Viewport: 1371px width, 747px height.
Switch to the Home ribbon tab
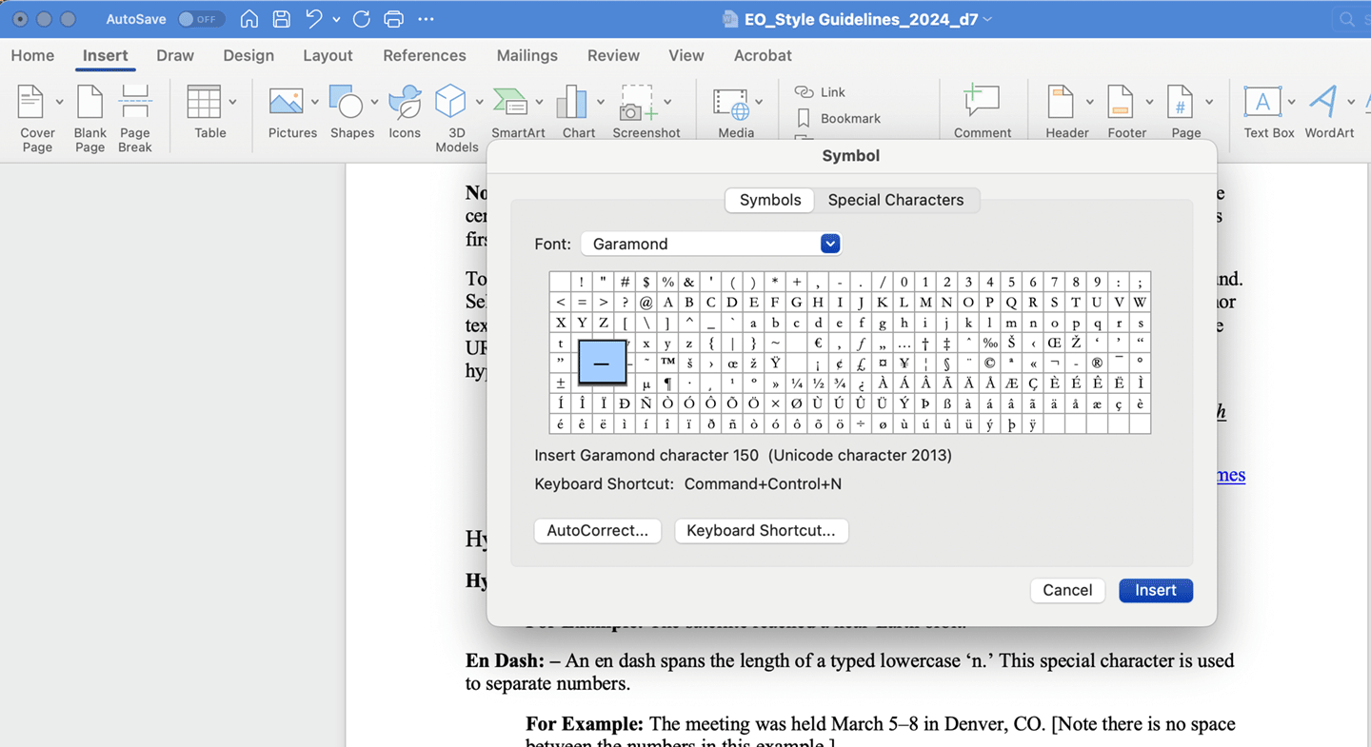32,55
